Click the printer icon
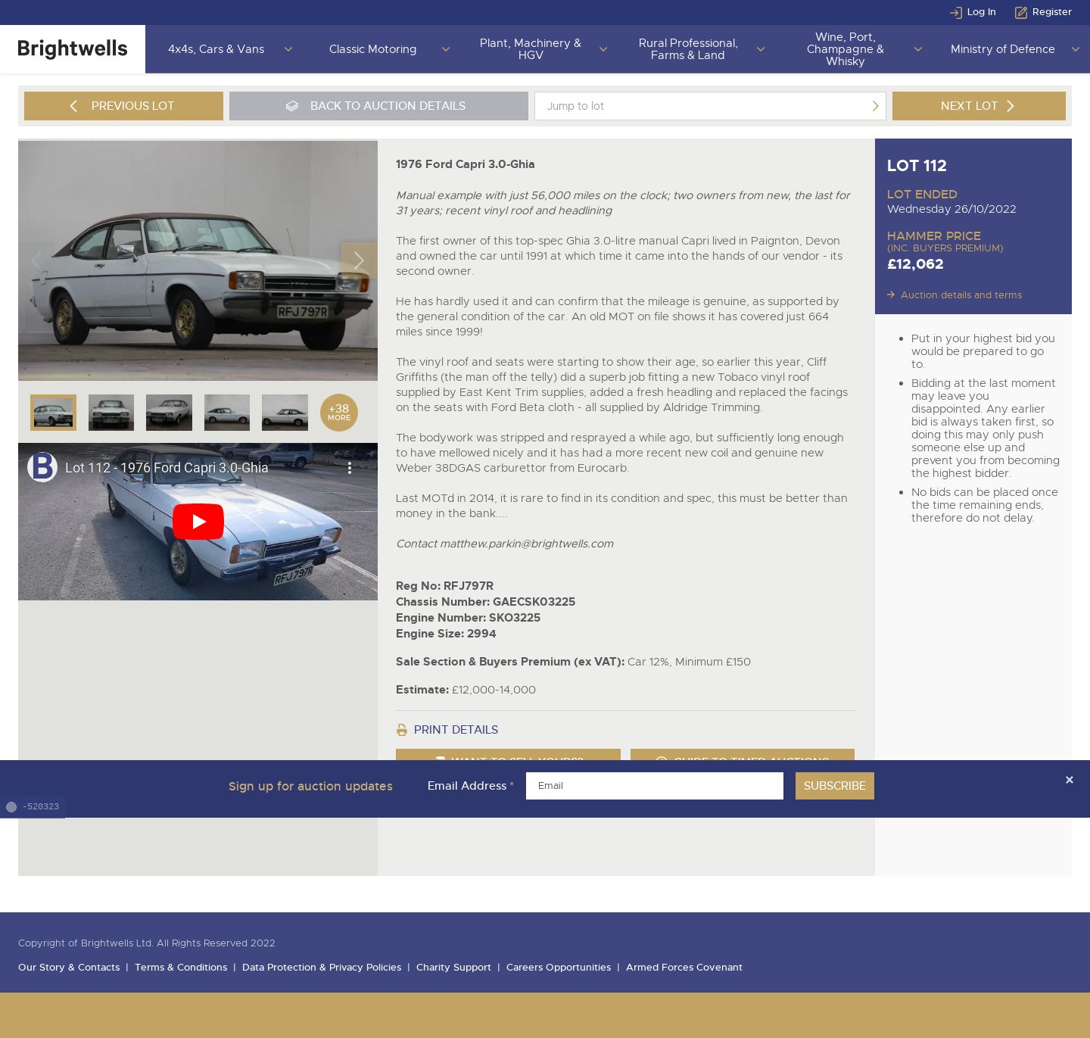 (402, 730)
